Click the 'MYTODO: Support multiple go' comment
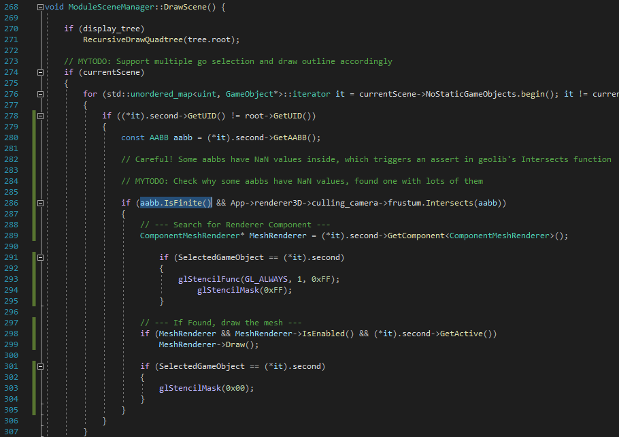The image size is (619, 437). pos(228,61)
